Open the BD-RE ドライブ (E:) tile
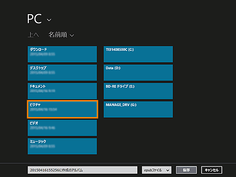 click(x=138, y=91)
